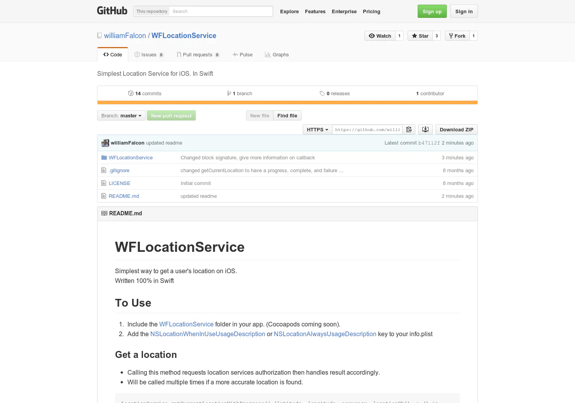Click the README.md header book icon

(x=104, y=213)
